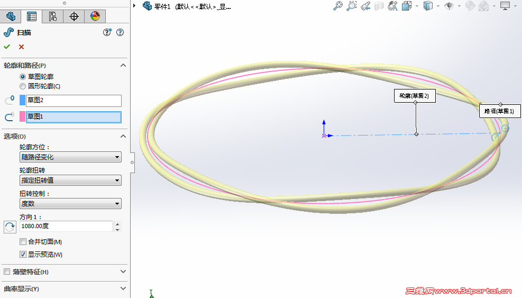Open the ConfigurationManager tab
The width and height of the screenshot is (522, 298).
(52, 16)
